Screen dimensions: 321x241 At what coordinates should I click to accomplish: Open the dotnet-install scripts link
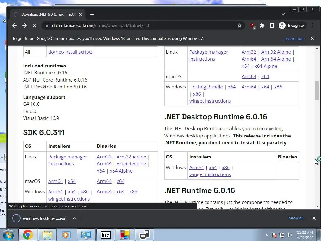(x=71, y=52)
